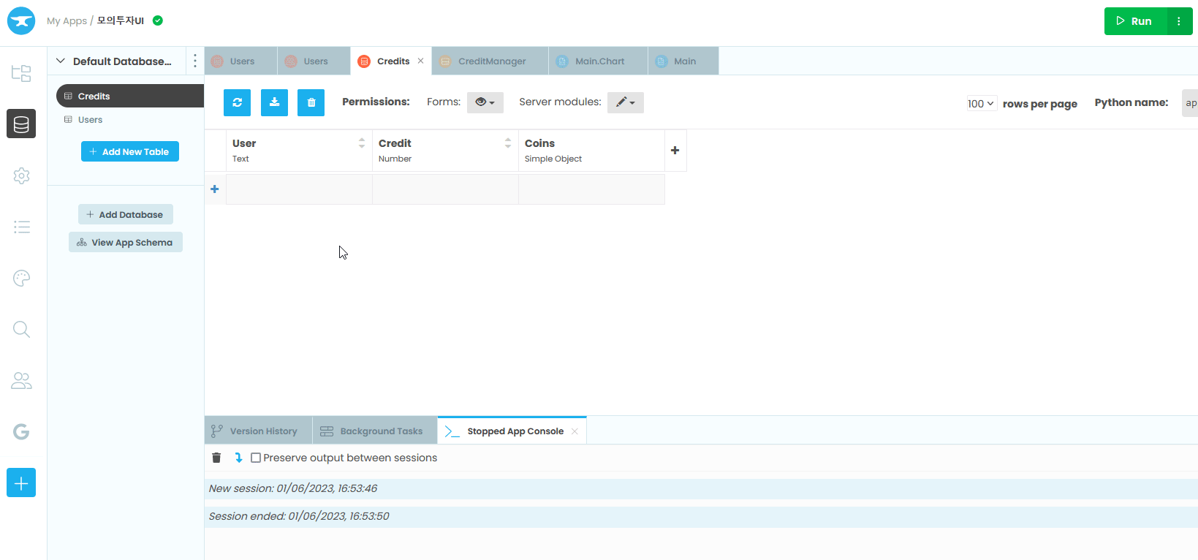1198x560 pixels.
Task: Open the Forms permission dropdown
Action: 485,102
